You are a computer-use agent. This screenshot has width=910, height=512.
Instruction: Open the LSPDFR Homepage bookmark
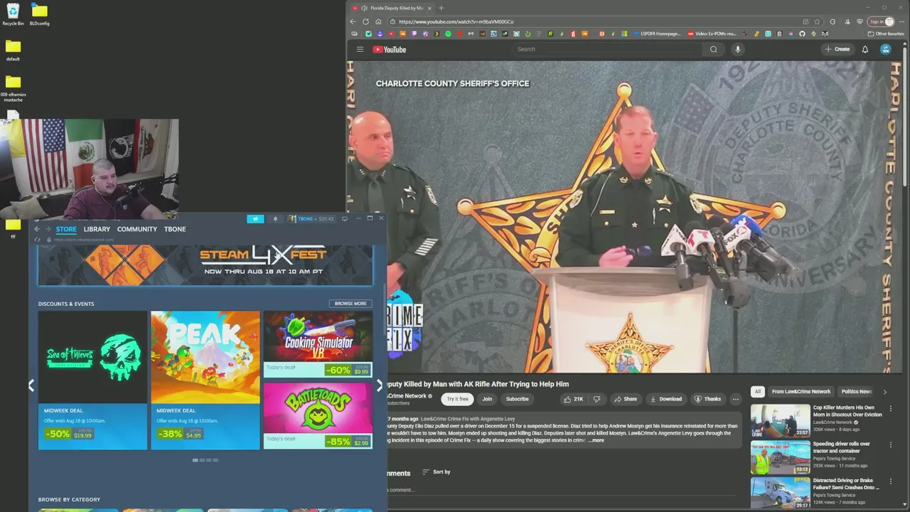(x=656, y=33)
